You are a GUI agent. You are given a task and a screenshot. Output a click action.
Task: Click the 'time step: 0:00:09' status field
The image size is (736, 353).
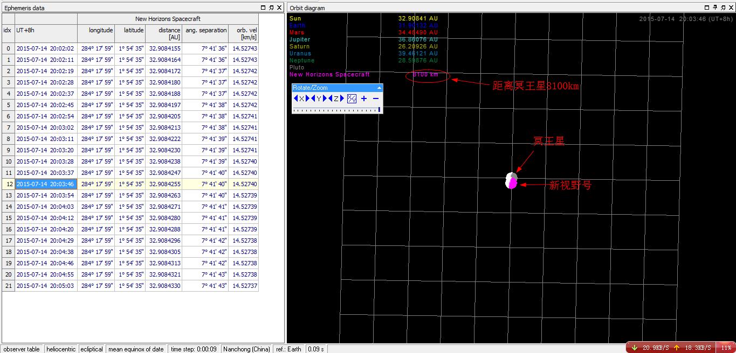(194, 349)
